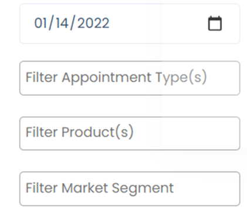Open the Filter Appointment Type(s) box
This screenshot has height=223, width=247.
130,78
